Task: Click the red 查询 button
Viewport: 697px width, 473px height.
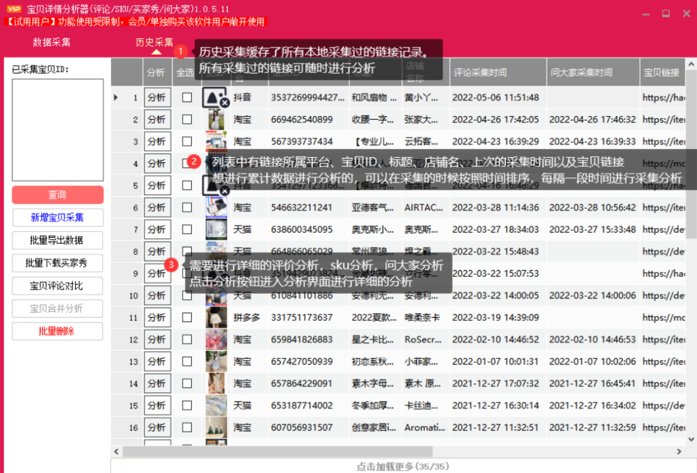Action: point(57,195)
